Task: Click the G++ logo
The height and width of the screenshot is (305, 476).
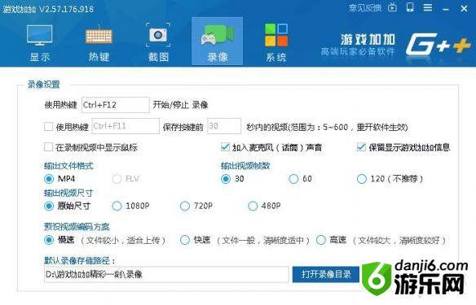Action: (439, 45)
